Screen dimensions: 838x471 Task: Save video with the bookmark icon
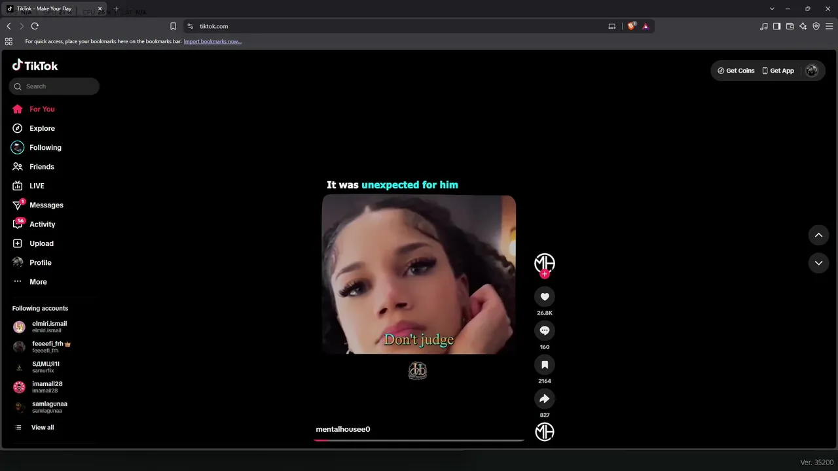(x=545, y=365)
